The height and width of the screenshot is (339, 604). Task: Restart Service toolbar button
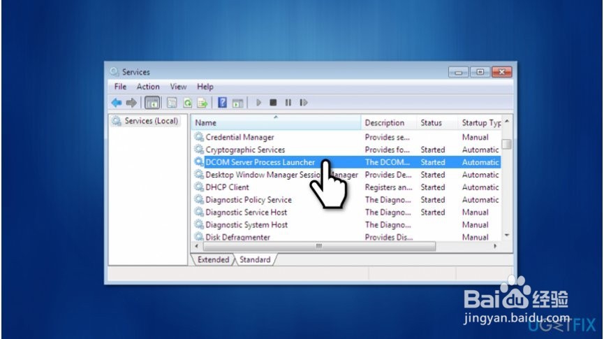(304, 103)
